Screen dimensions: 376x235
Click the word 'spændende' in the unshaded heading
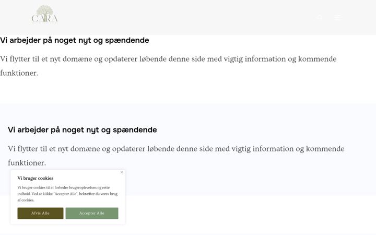pos(127,40)
